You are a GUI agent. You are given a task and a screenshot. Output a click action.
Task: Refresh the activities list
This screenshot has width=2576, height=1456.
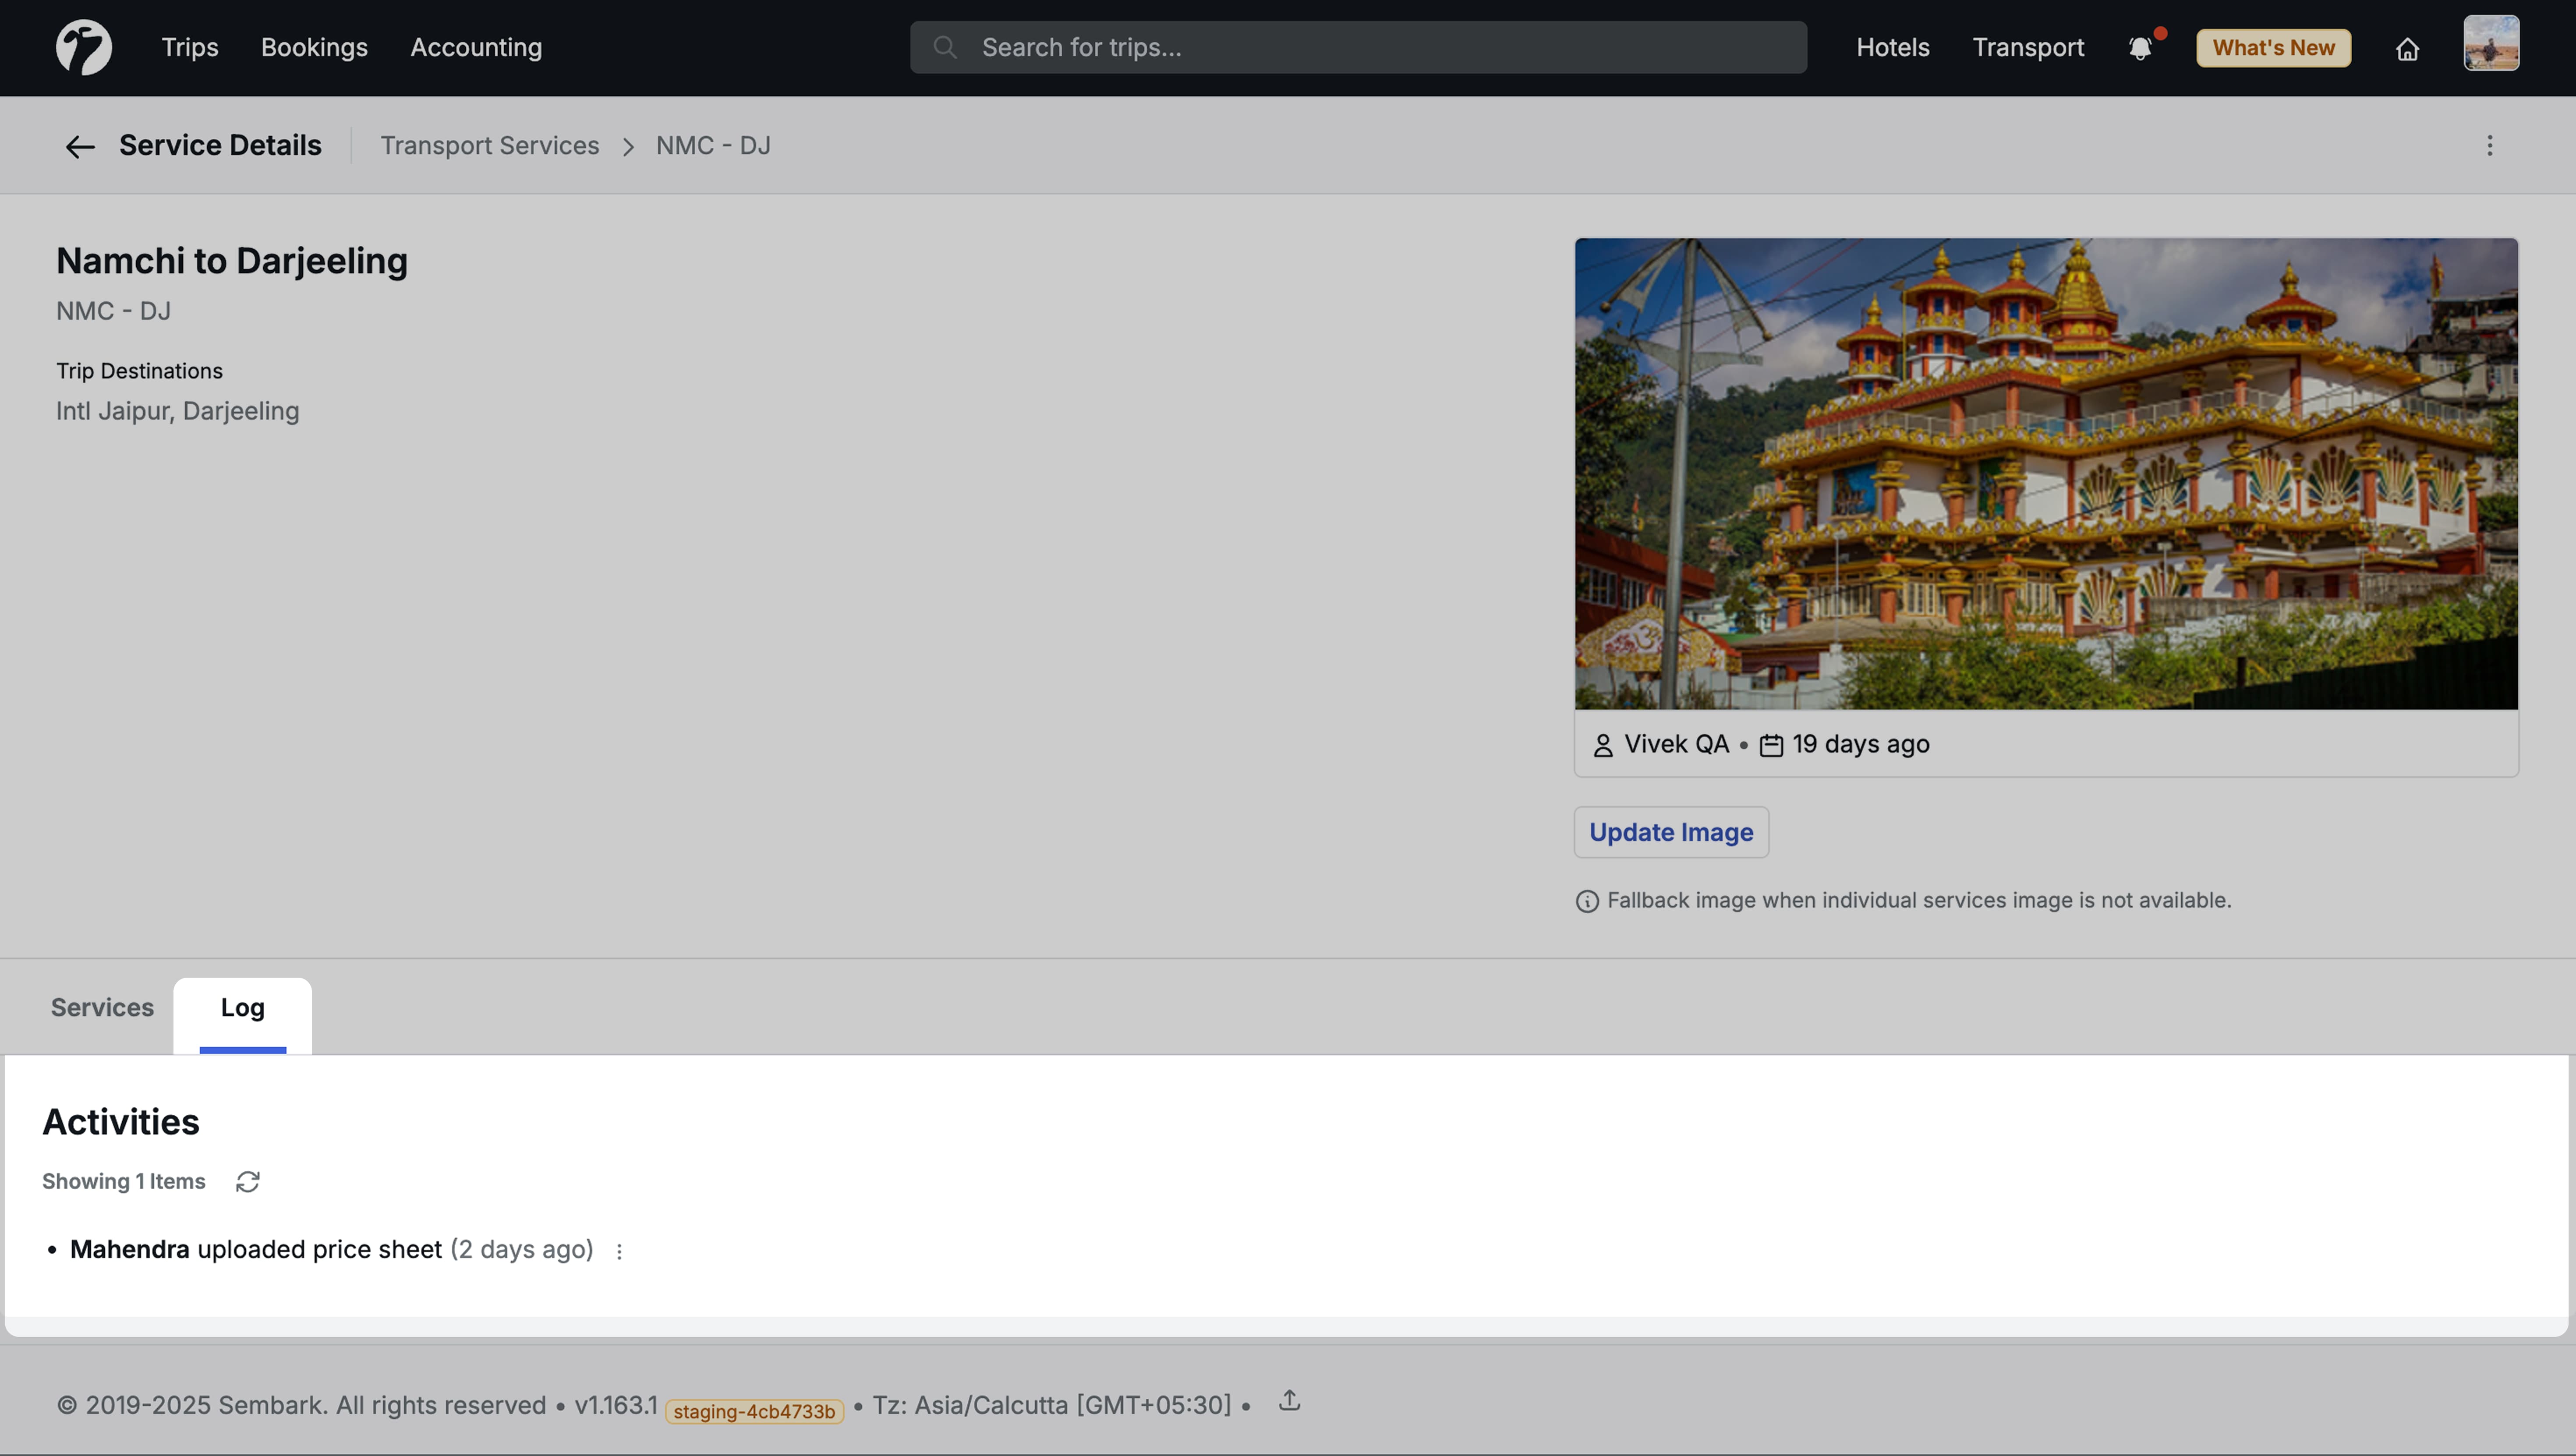point(247,1182)
